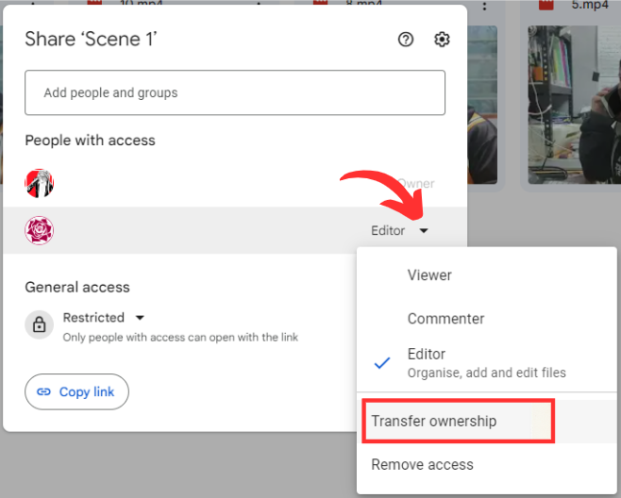Select the Editor role option in menu
The height and width of the screenshot is (498, 621).
[427, 355]
